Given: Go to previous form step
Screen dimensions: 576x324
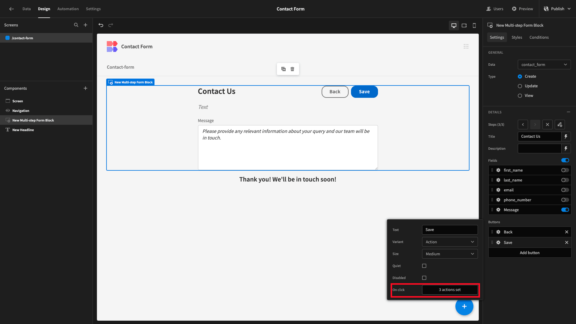Looking at the screenshot, I should pyautogui.click(x=523, y=124).
